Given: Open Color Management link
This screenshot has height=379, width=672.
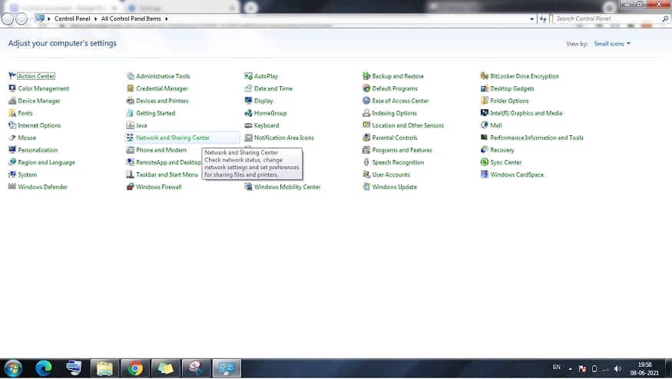Looking at the screenshot, I should [43, 88].
